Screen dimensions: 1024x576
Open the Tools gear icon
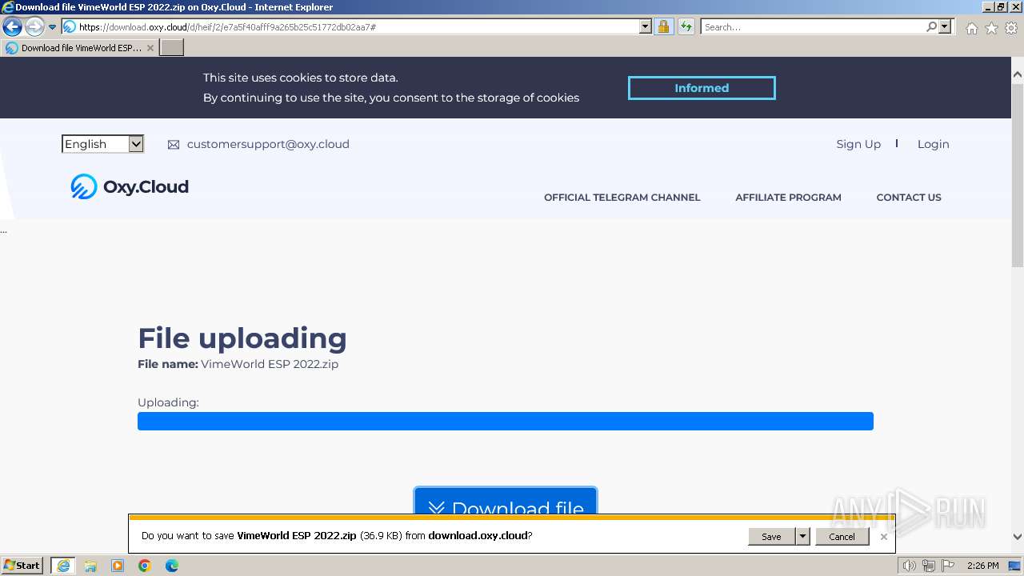click(x=1011, y=28)
